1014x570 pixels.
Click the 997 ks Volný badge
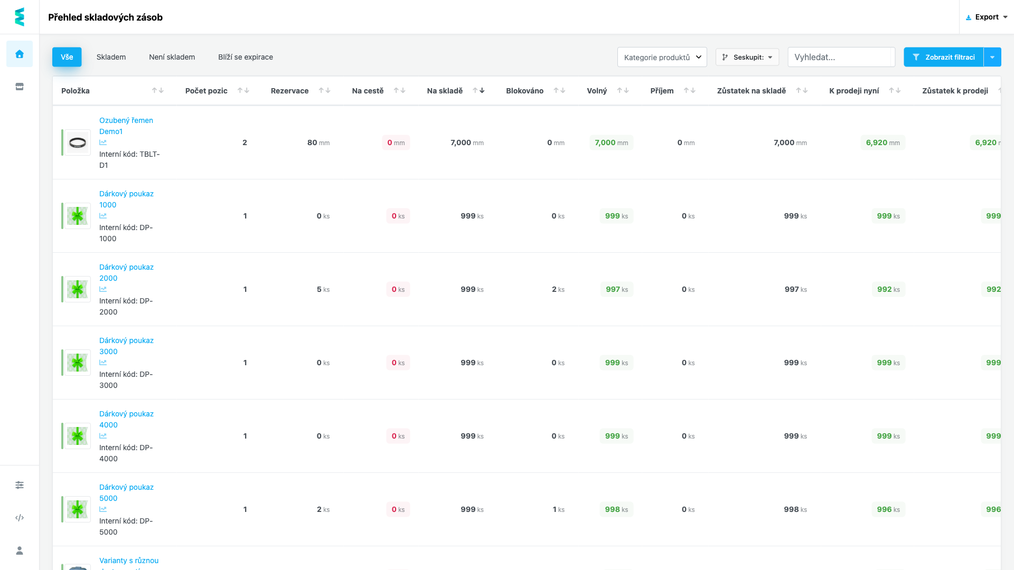617,289
